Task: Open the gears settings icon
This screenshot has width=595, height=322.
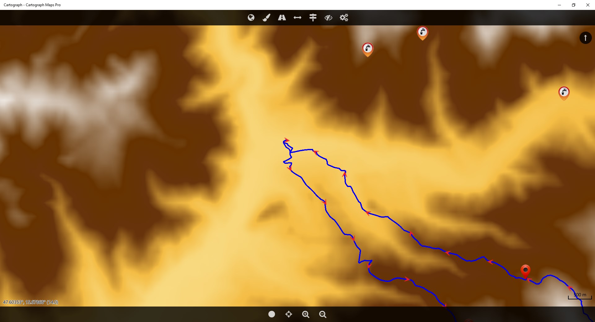Action: (344, 18)
